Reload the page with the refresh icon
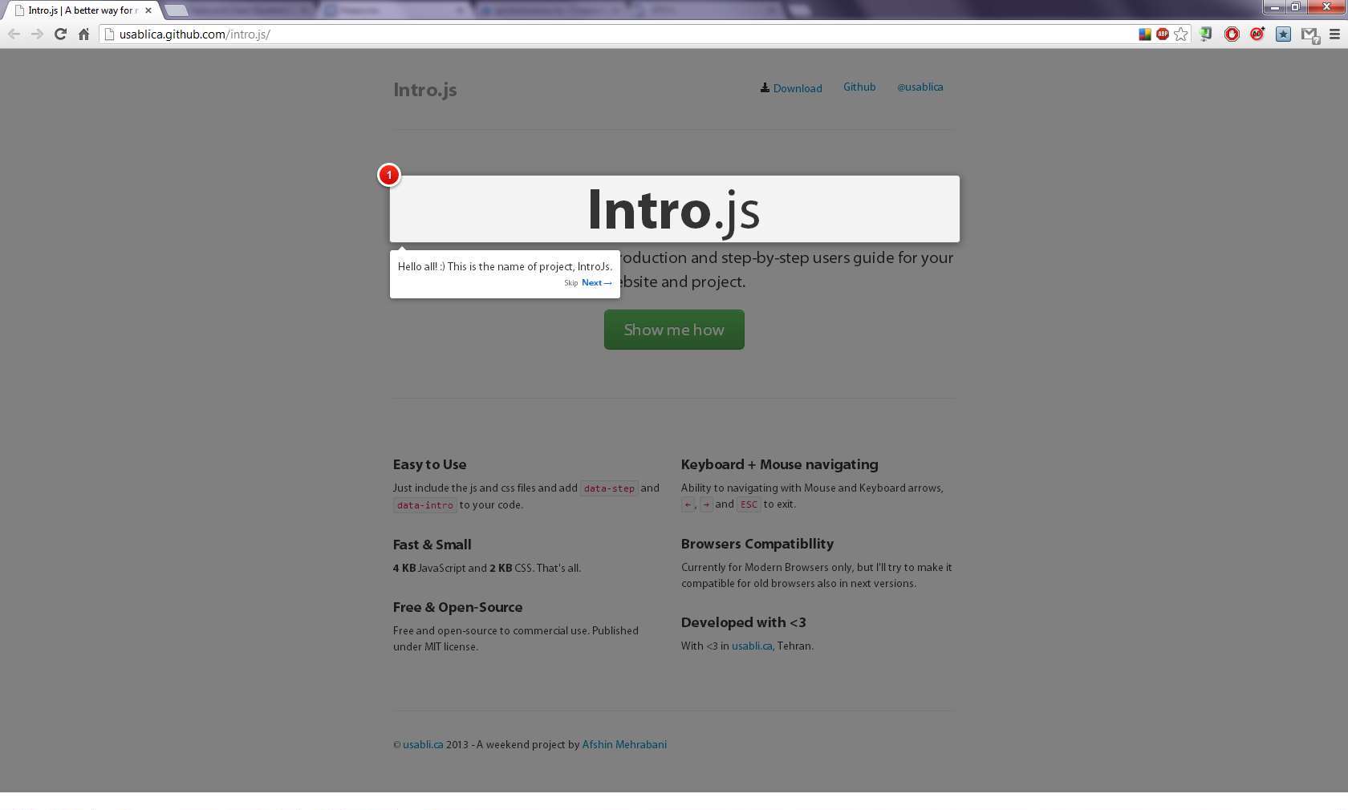1348x810 pixels. pos(60,34)
